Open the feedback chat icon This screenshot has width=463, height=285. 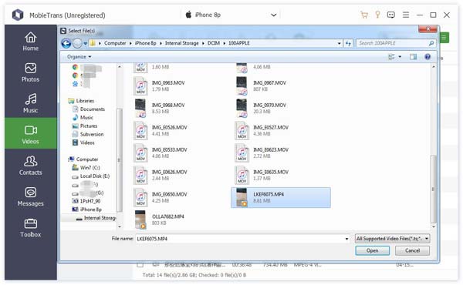point(391,15)
